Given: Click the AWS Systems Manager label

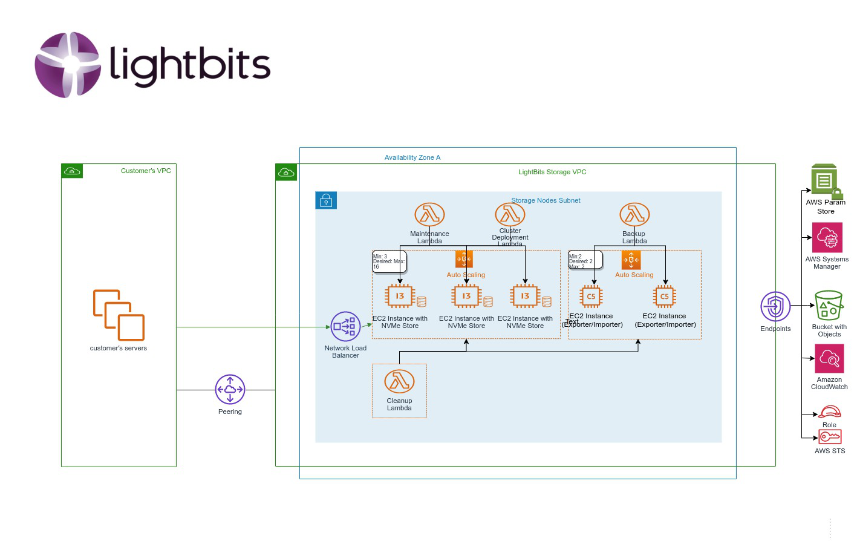Looking at the screenshot, I should 827,263.
